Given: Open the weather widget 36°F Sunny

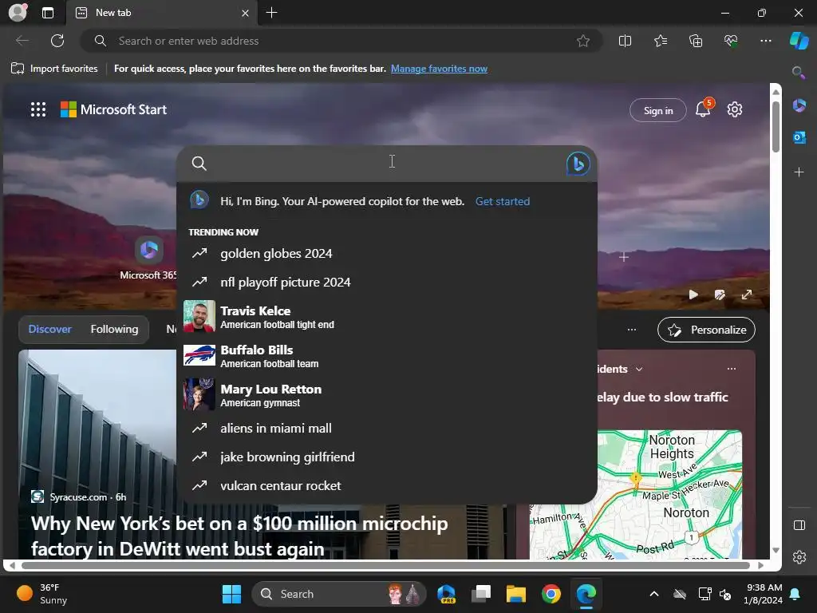Looking at the screenshot, I should click(x=41, y=594).
